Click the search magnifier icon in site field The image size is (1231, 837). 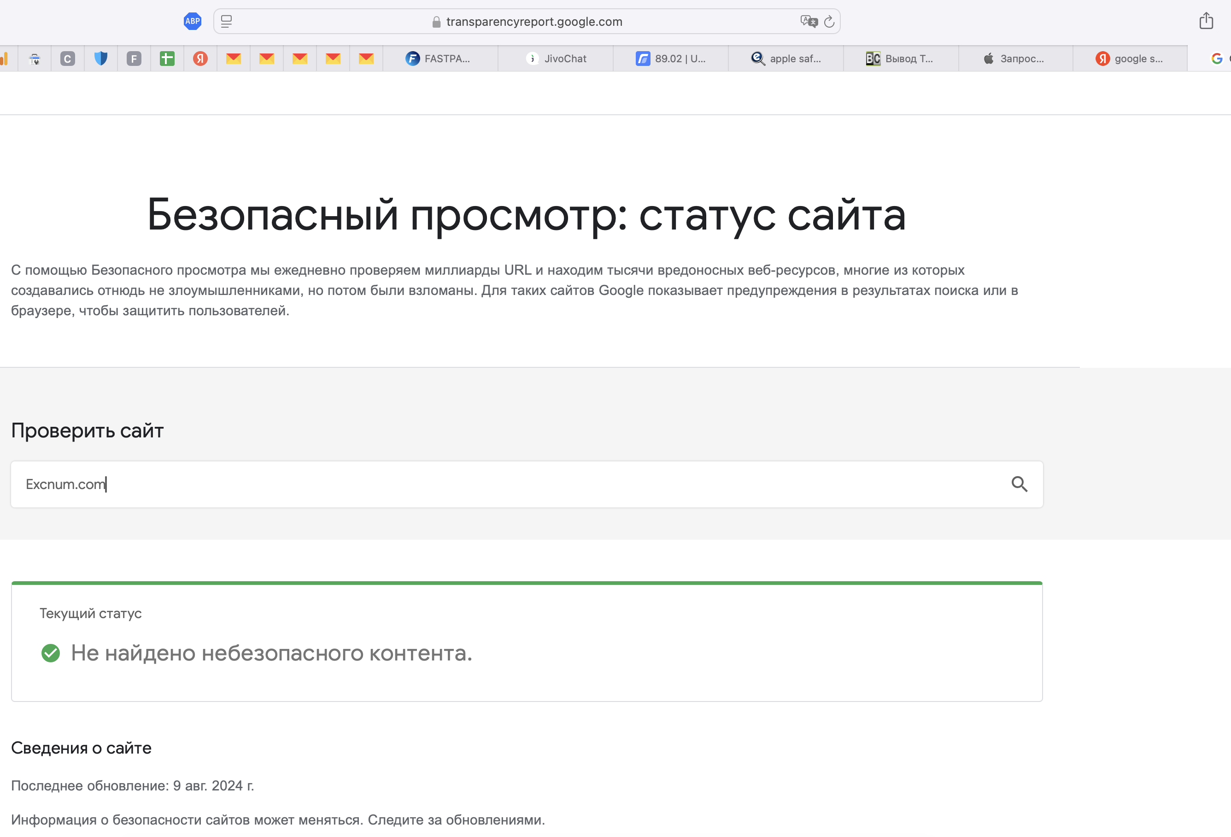pyautogui.click(x=1019, y=484)
